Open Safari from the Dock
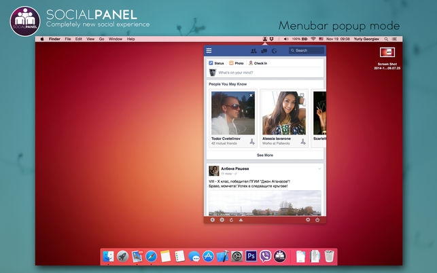Viewport: 437px width, 273px height. [x=151, y=256]
